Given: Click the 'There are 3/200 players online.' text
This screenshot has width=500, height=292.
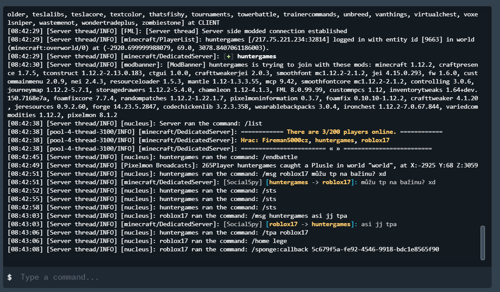Looking at the screenshot, I should [341, 132].
